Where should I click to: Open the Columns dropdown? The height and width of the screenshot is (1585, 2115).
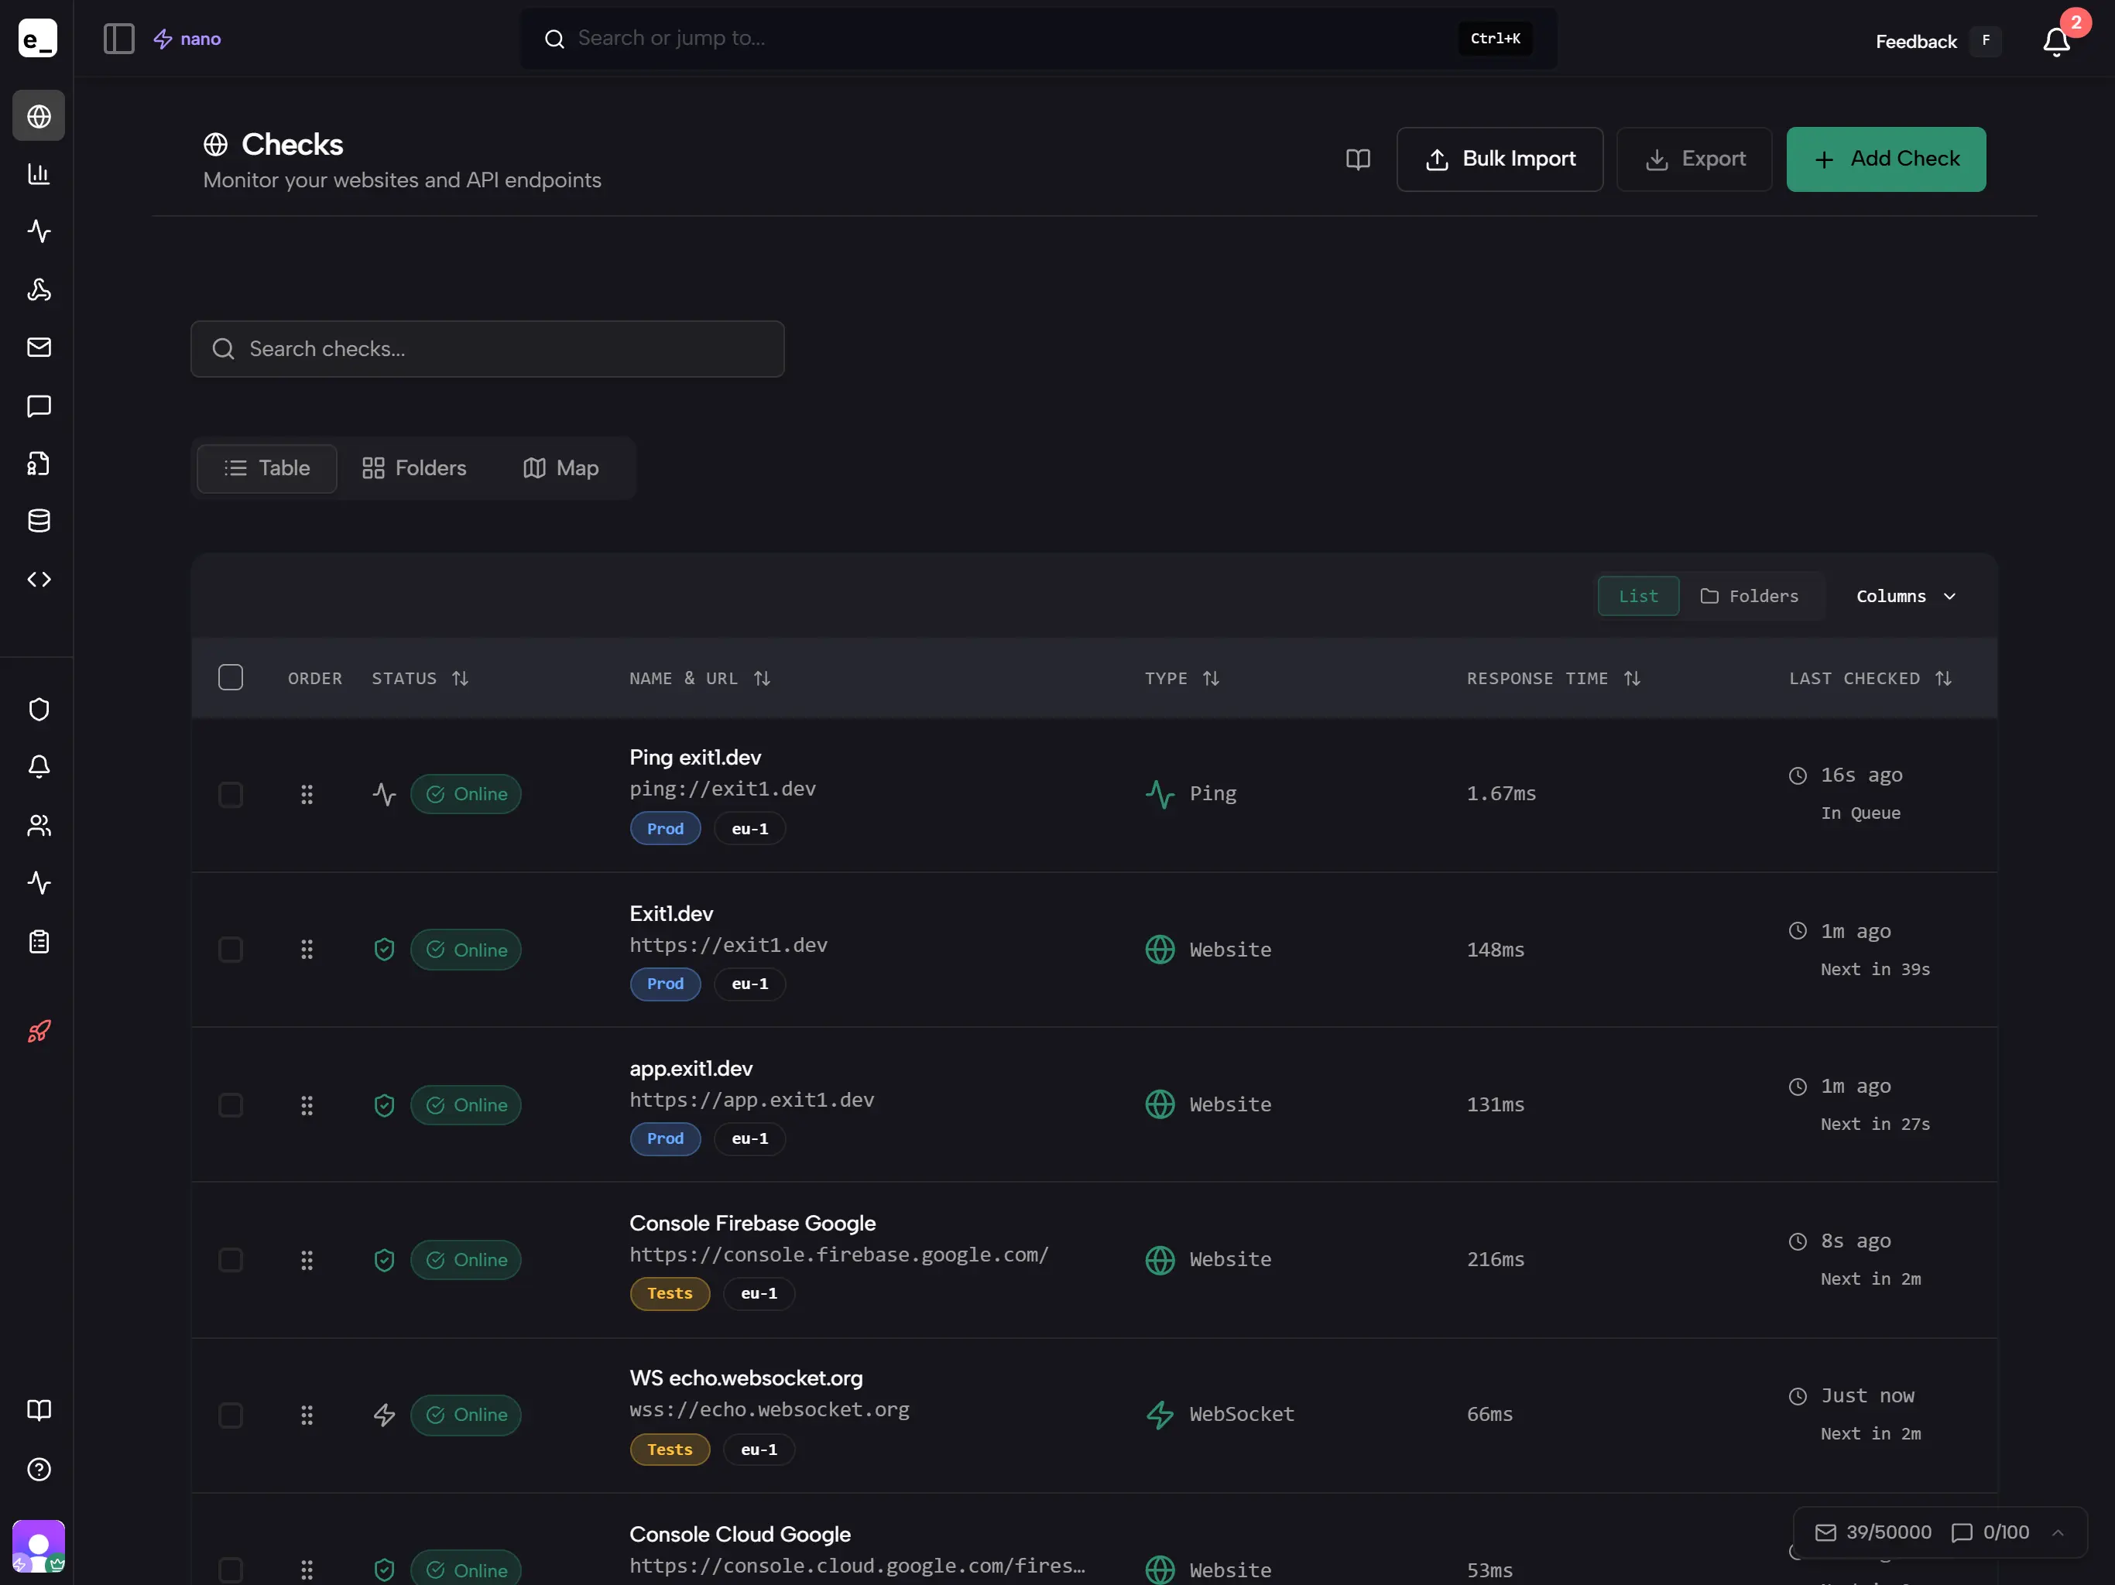point(1907,596)
